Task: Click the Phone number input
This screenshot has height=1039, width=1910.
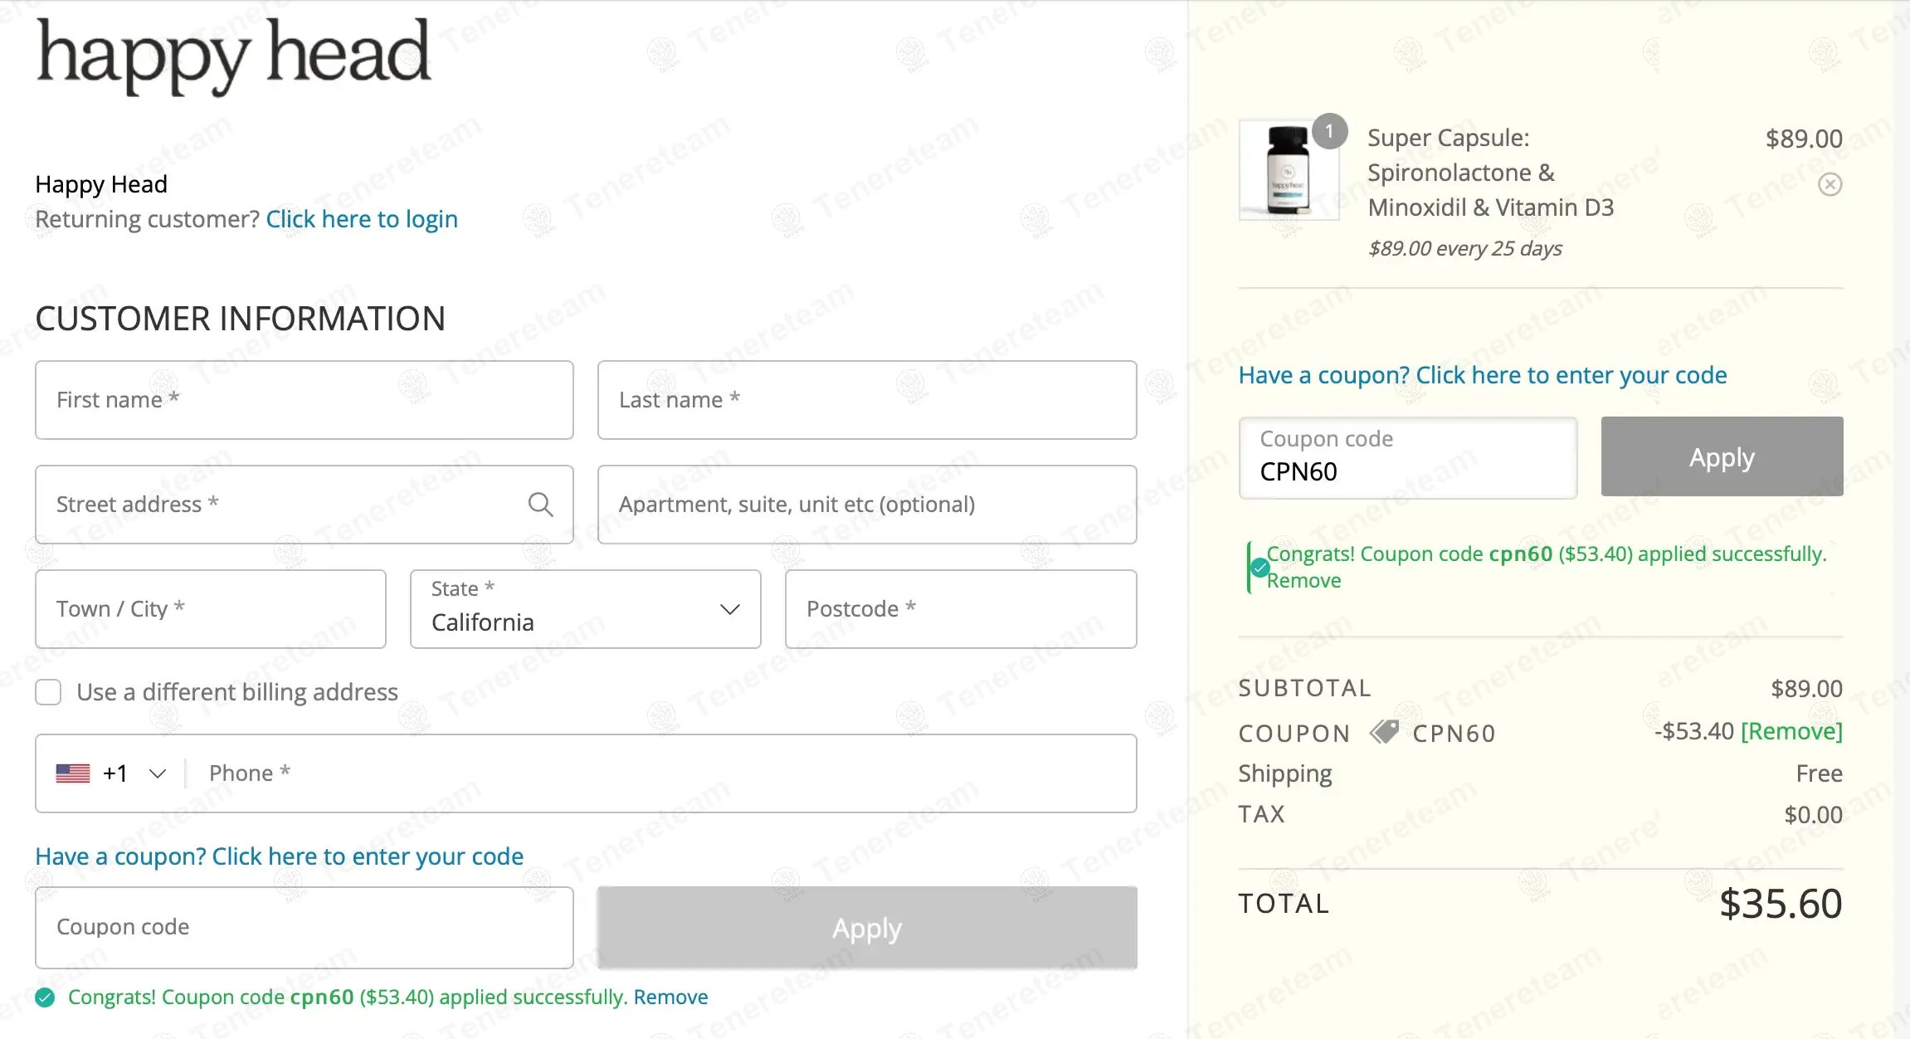Action: (x=664, y=773)
